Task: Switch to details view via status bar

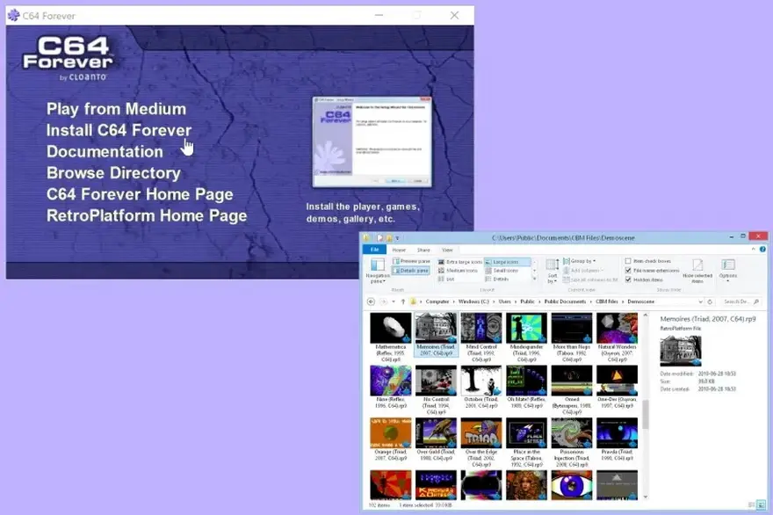Action: [752, 504]
